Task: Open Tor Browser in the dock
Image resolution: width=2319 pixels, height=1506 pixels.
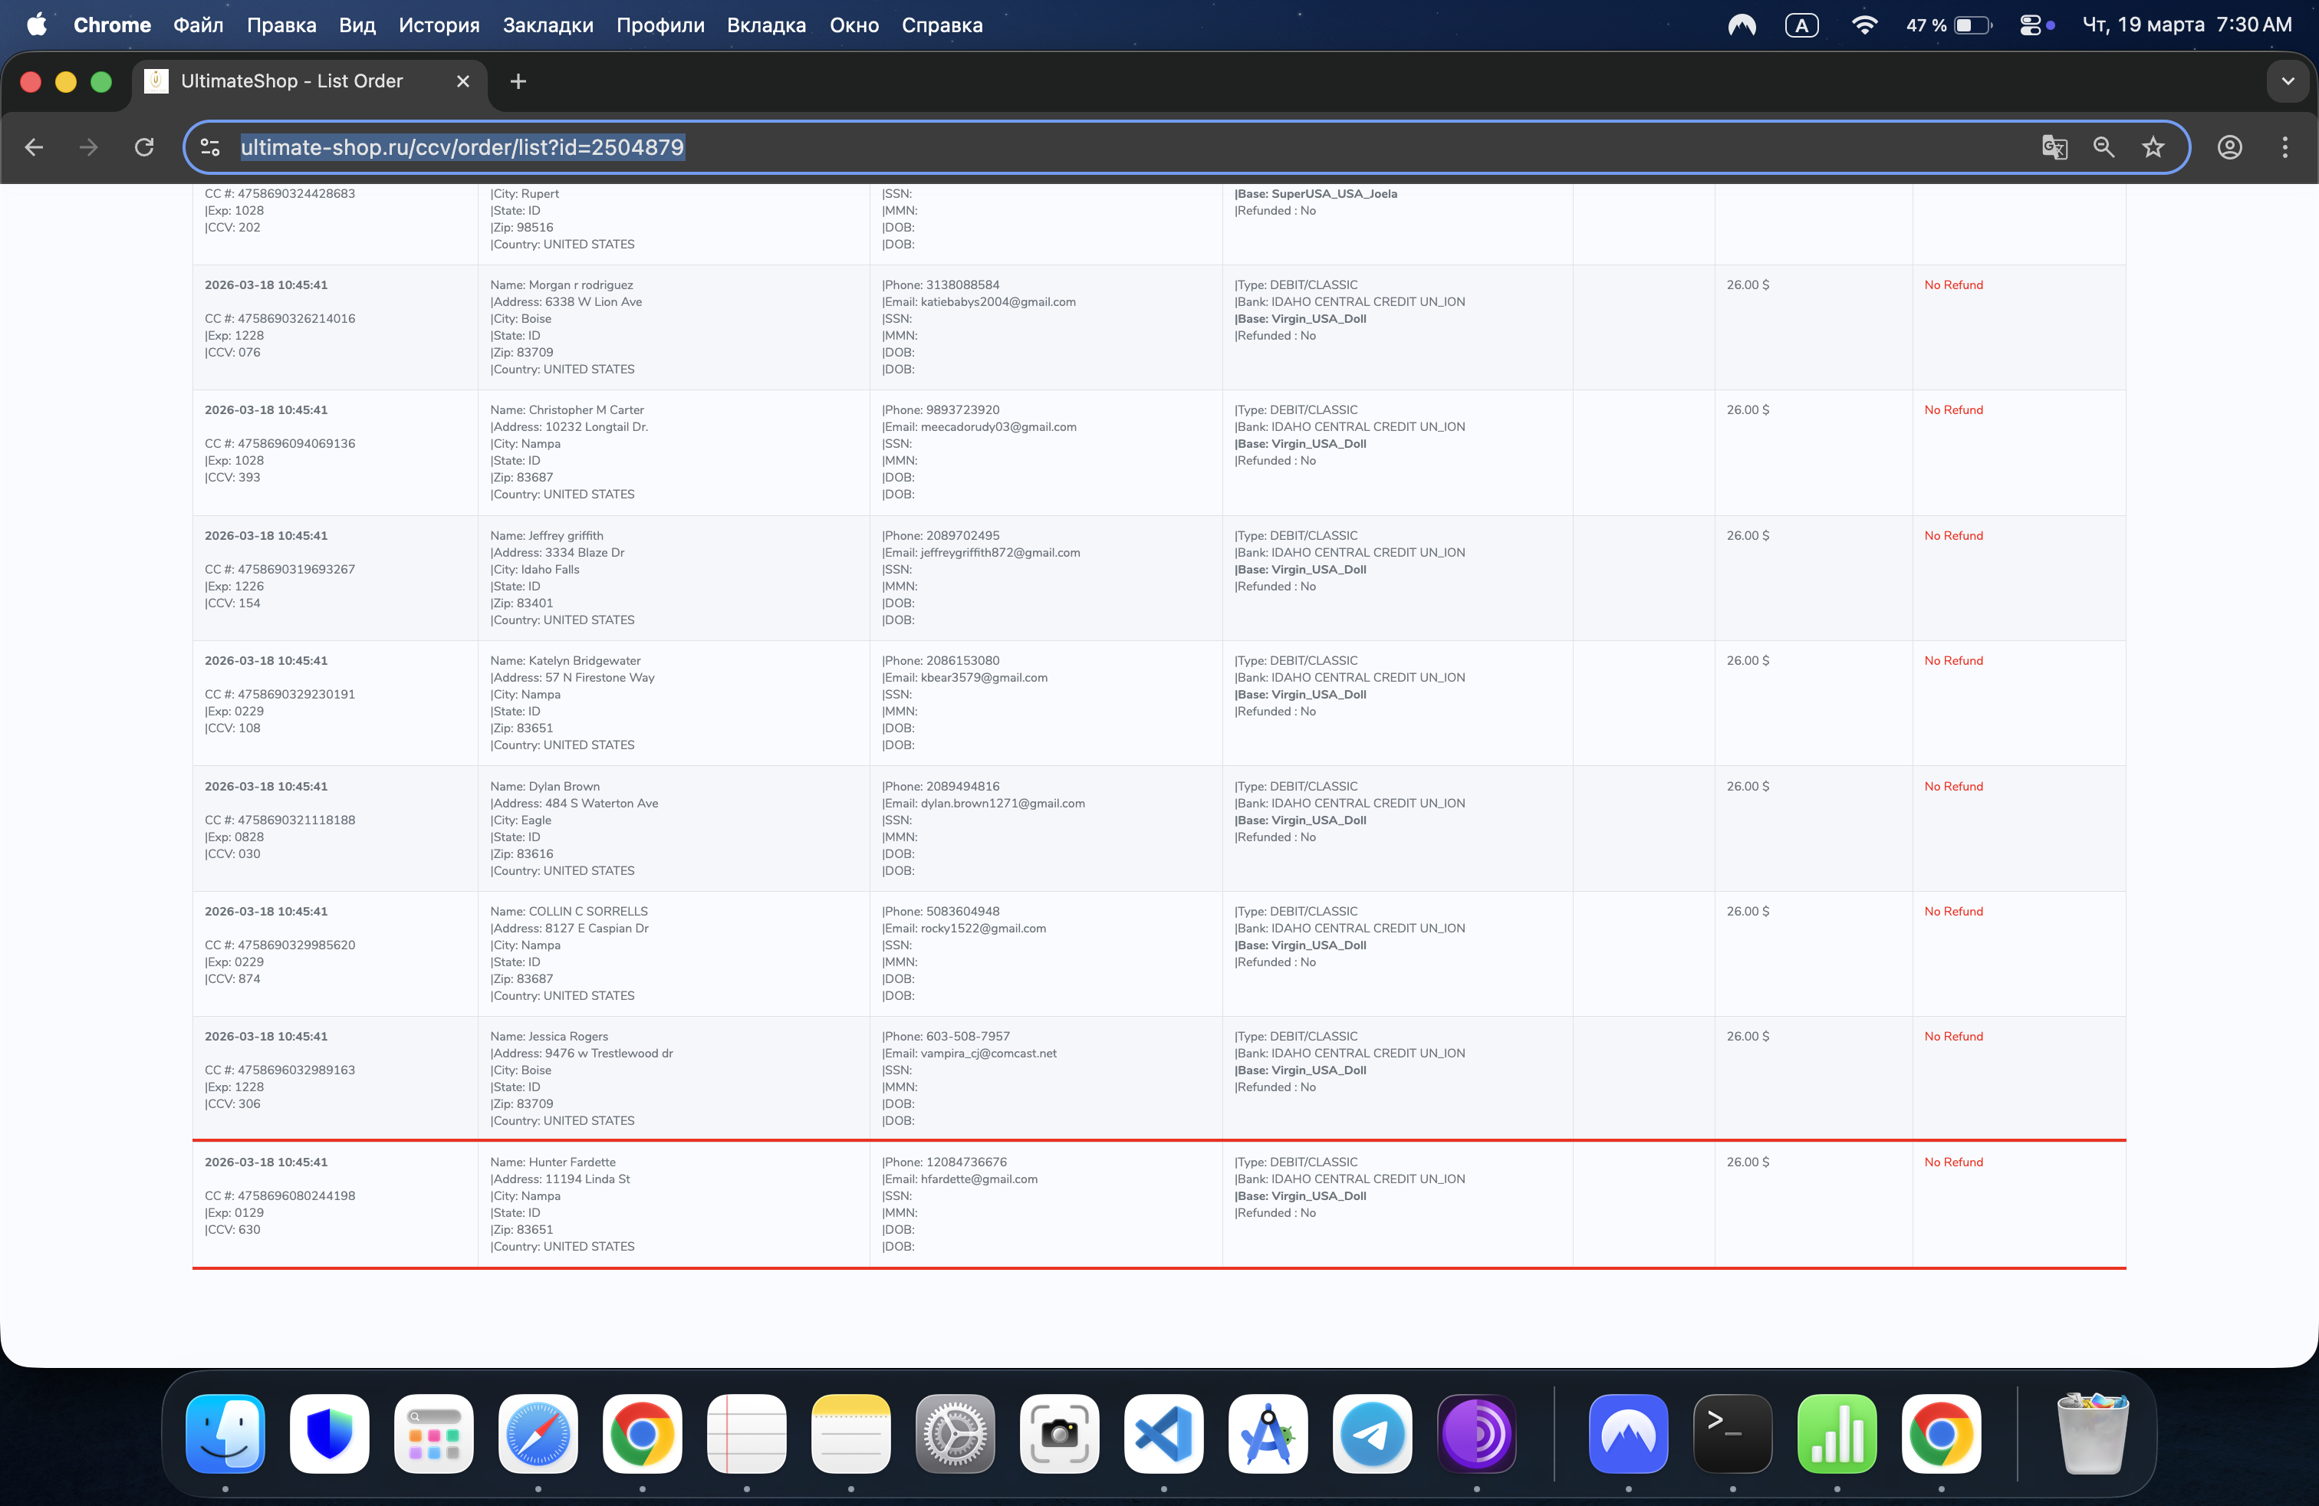Action: coord(1476,1433)
